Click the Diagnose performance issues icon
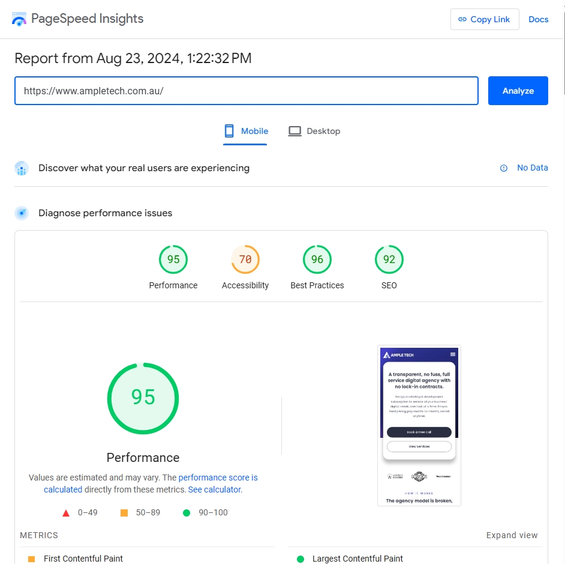 (x=22, y=213)
